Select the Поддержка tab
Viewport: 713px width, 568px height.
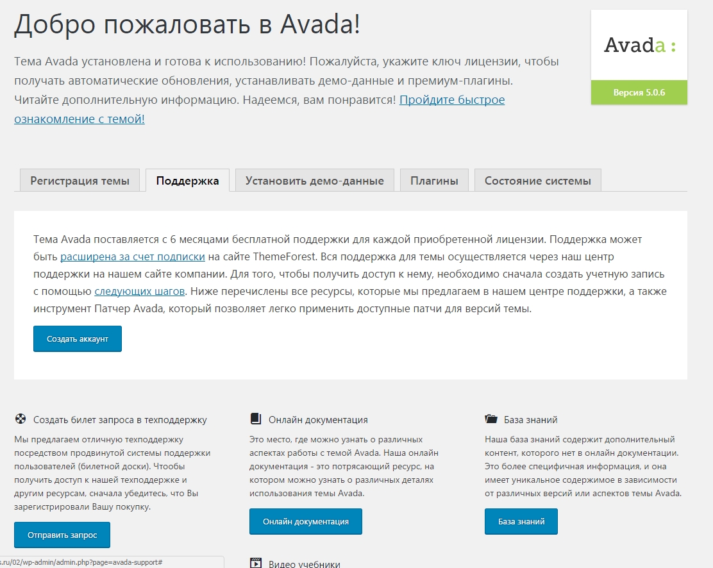pyautogui.click(x=187, y=181)
